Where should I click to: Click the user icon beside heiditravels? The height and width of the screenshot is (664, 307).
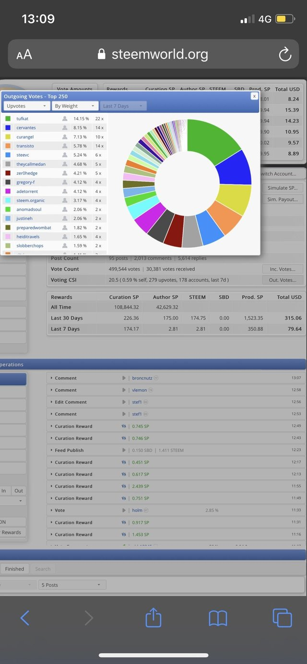65,237
